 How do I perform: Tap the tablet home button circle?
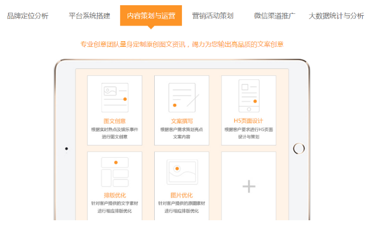point(299,148)
